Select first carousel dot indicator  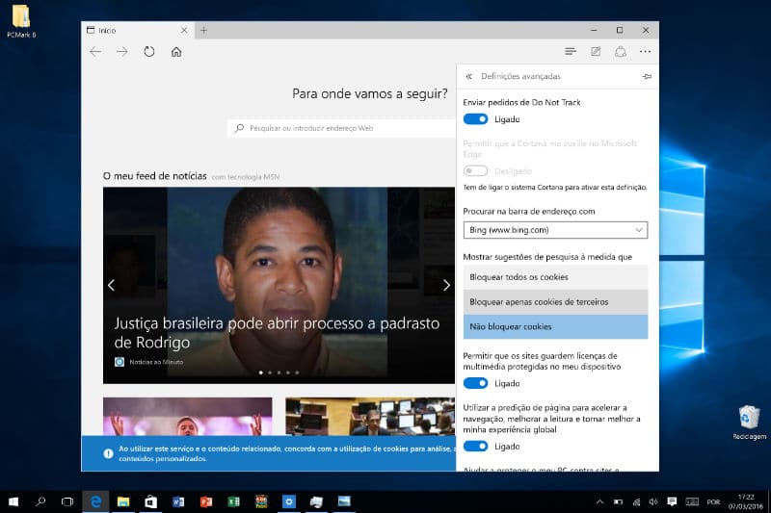coord(260,372)
